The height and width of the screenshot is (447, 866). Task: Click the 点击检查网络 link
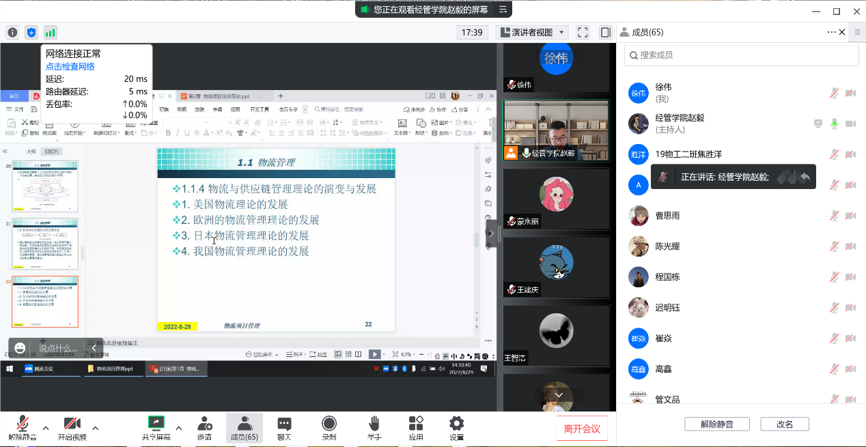tap(70, 67)
